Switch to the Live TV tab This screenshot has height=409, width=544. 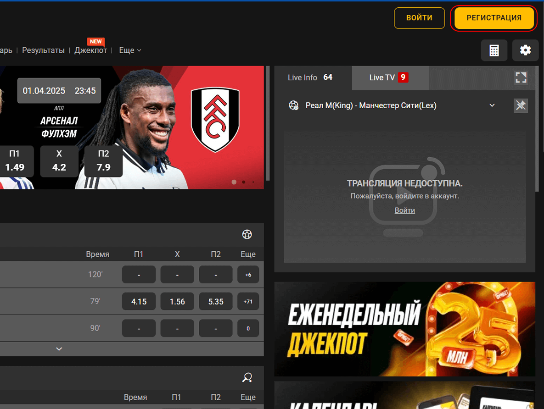click(389, 77)
